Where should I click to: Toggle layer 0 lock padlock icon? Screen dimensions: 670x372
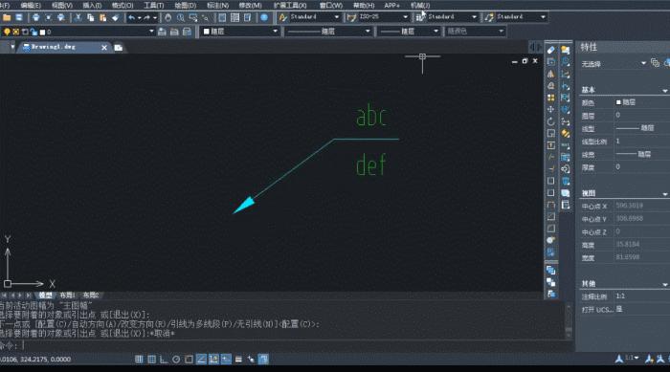33,32
